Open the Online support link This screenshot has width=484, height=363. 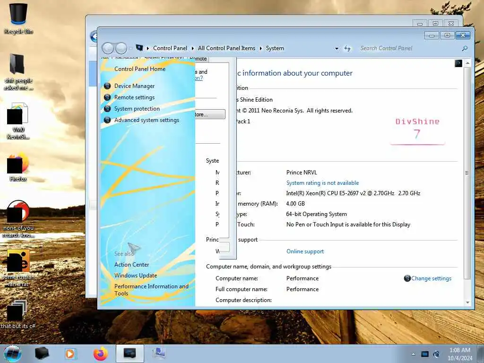(305, 251)
